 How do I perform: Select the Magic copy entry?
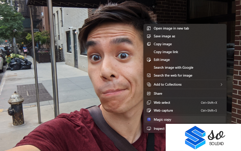[185, 120]
